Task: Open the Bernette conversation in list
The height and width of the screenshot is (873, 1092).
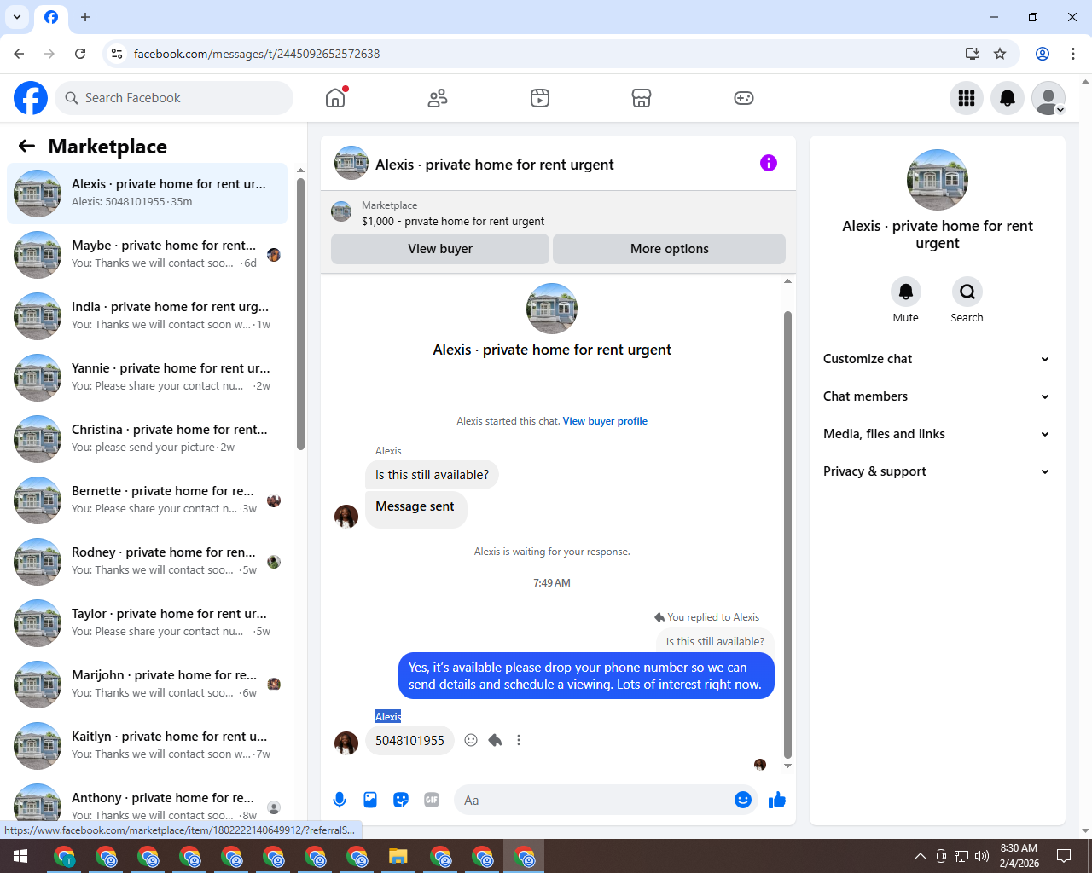Action: coord(147,500)
